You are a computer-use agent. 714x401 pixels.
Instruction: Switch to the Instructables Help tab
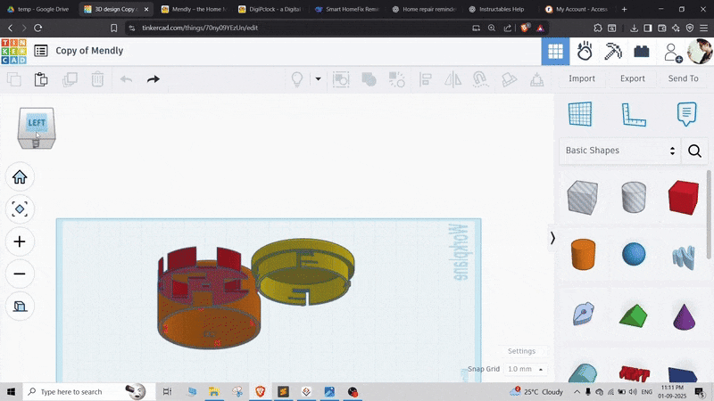point(500,9)
